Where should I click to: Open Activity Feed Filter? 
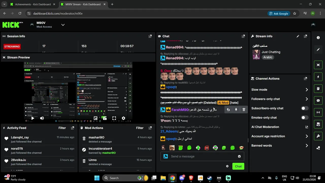tap(62, 128)
